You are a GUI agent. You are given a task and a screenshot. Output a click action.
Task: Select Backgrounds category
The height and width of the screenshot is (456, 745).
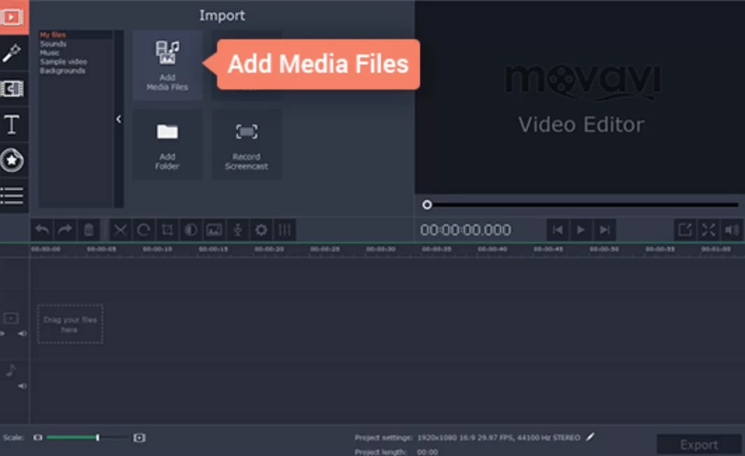tap(62, 71)
